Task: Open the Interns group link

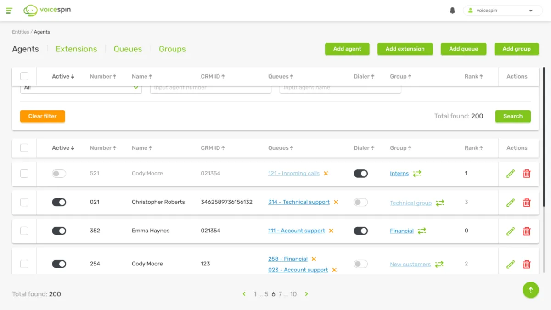Action: click(x=399, y=174)
